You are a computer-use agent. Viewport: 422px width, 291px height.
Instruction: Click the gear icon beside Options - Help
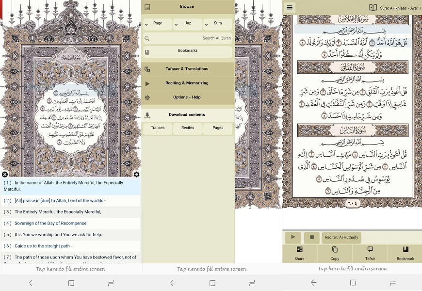pyautogui.click(x=147, y=97)
